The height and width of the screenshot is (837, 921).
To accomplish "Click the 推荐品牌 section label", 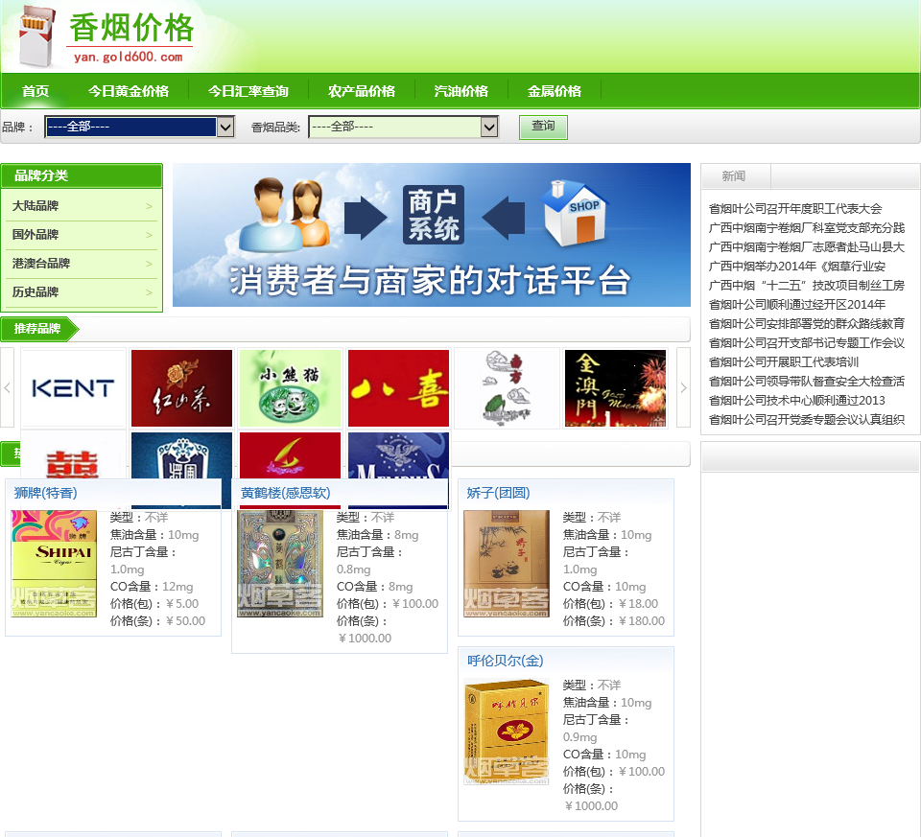I will pos(37,329).
